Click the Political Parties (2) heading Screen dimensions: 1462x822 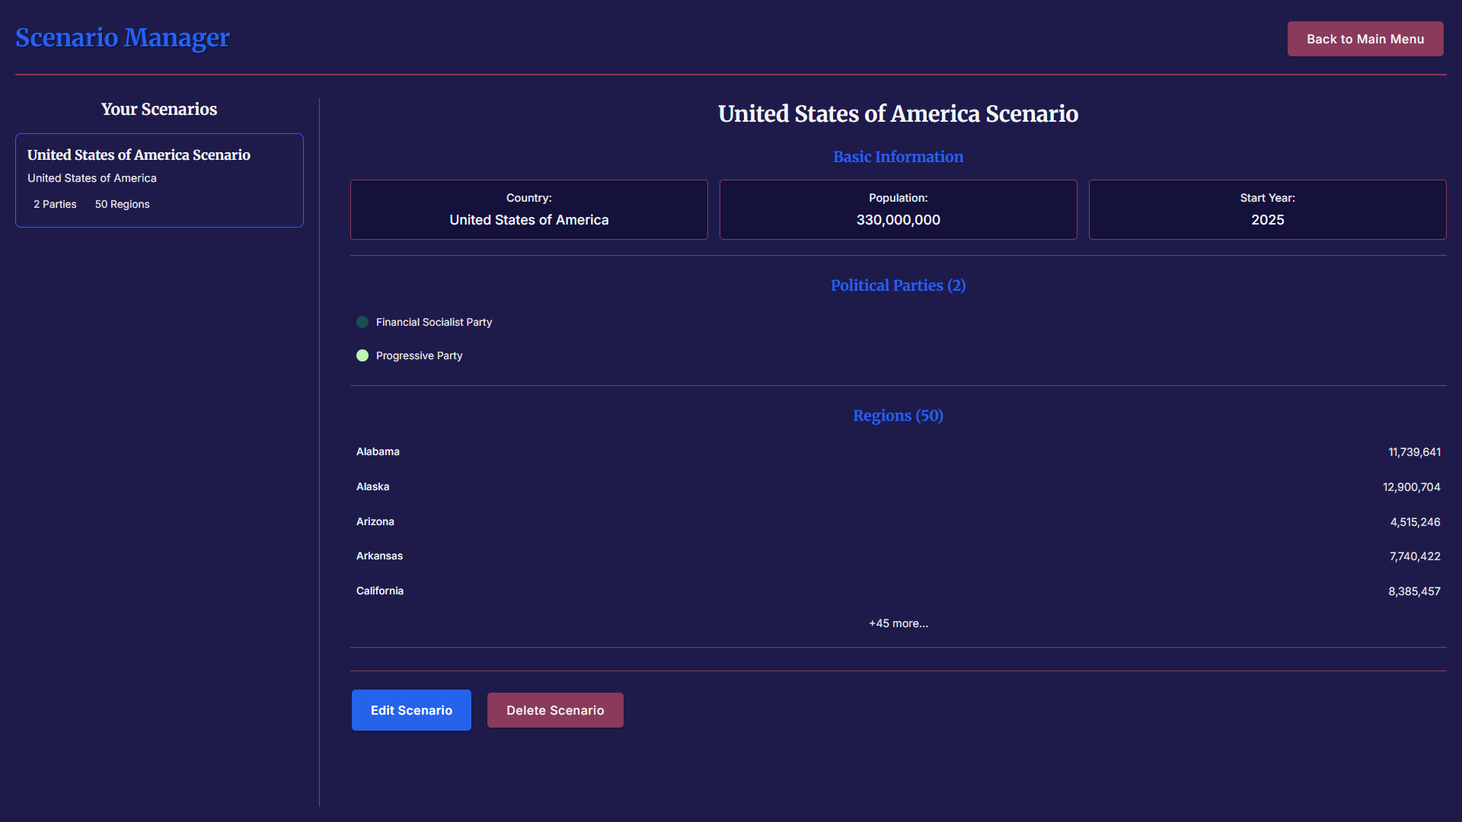click(898, 285)
